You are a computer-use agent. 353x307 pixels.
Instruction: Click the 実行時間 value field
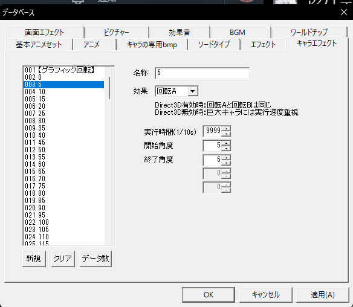pos(212,131)
